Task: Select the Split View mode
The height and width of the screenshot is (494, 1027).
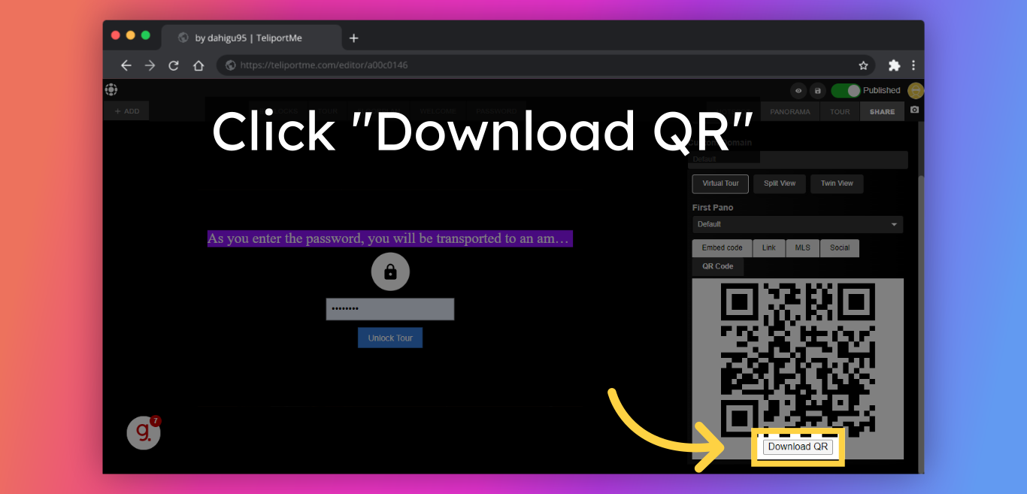Action: point(780,183)
